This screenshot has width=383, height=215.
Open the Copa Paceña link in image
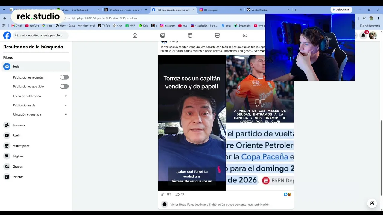[x=265, y=157]
